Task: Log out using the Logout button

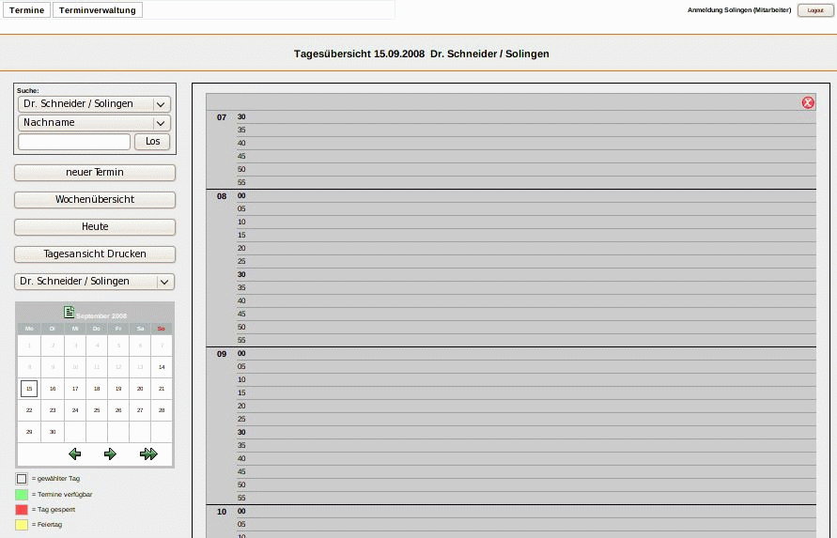Action: [x=814, y=10]
